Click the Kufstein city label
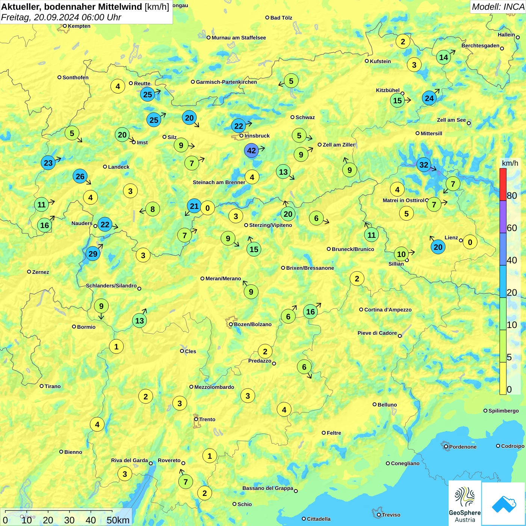Viewport: 526px width, 526px height. point(380,61)
